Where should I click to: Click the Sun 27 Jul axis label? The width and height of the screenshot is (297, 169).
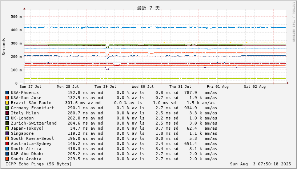pyautogui.click(x=30, y=87)
